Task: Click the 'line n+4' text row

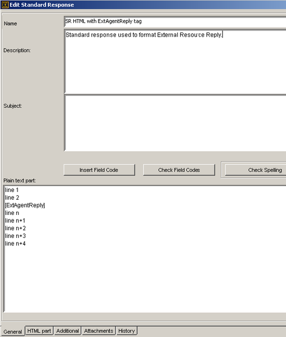Action: [x=15, y=244]
